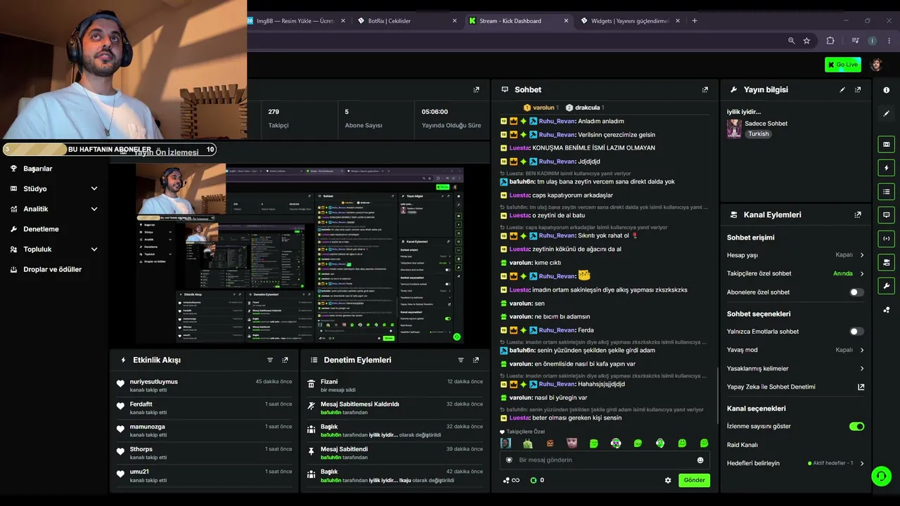The image size is (900, 506).
Task: Disable İzlenme sayısını göster toggle
Action: point(856,427)
